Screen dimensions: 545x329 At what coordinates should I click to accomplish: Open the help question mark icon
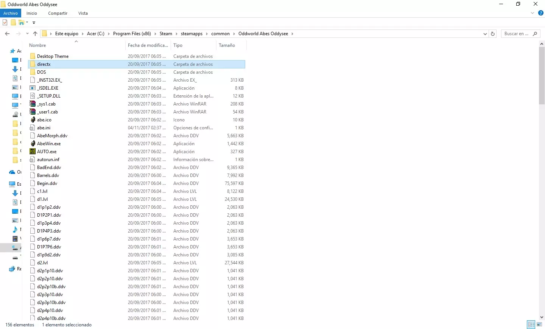click(541, 13)
